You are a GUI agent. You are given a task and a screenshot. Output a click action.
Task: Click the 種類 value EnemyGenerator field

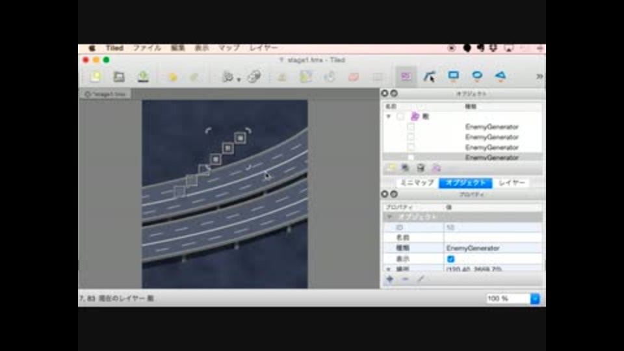(493, 248)
